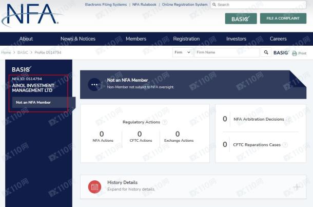Click the printer icon
The width and height of the screenshot is (313, 207).
[x=295, y=53]
